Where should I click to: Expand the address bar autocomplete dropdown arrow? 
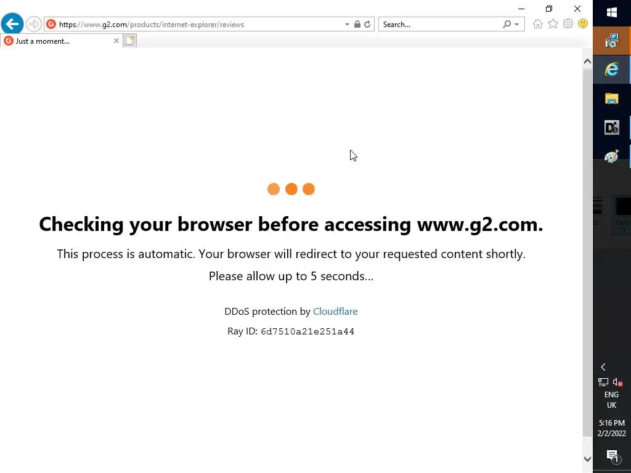(x=347, y=25)
